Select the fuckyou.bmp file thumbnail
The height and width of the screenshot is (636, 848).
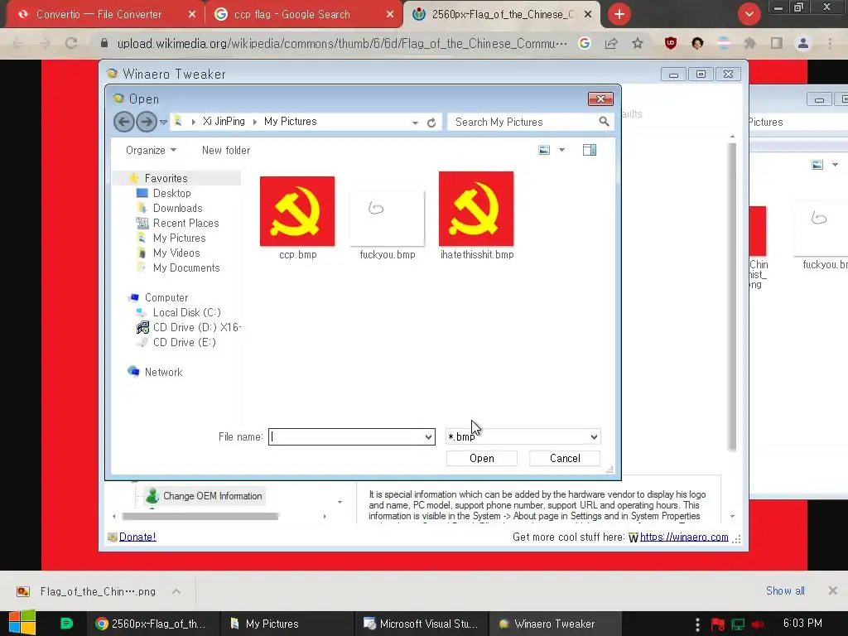[388, 217]
